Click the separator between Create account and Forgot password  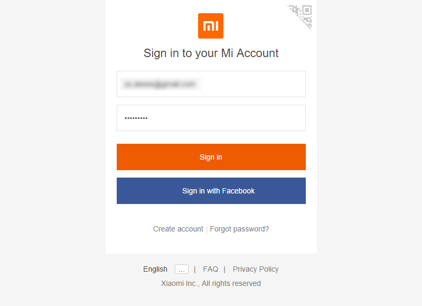pyautogui.click(x=207, y=229)
